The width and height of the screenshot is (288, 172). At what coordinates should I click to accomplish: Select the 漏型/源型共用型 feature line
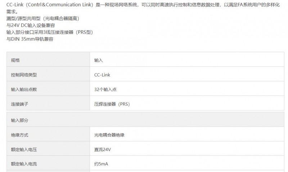[x=43, y=18]
